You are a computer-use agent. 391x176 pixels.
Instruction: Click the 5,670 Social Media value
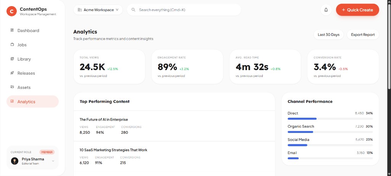[x=360, y=140]
